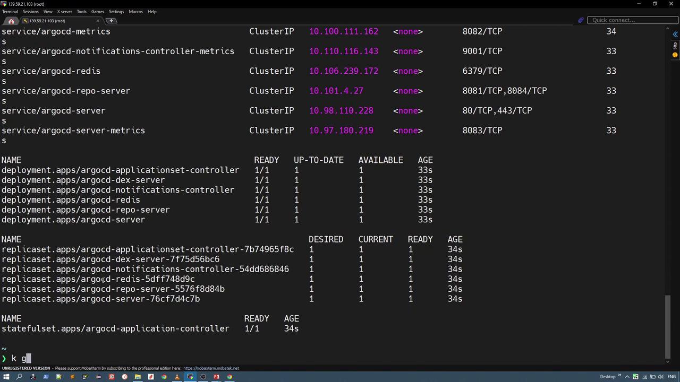
Task: Open the Games menu
Action: pyautogui.click(x=98, y=12)
